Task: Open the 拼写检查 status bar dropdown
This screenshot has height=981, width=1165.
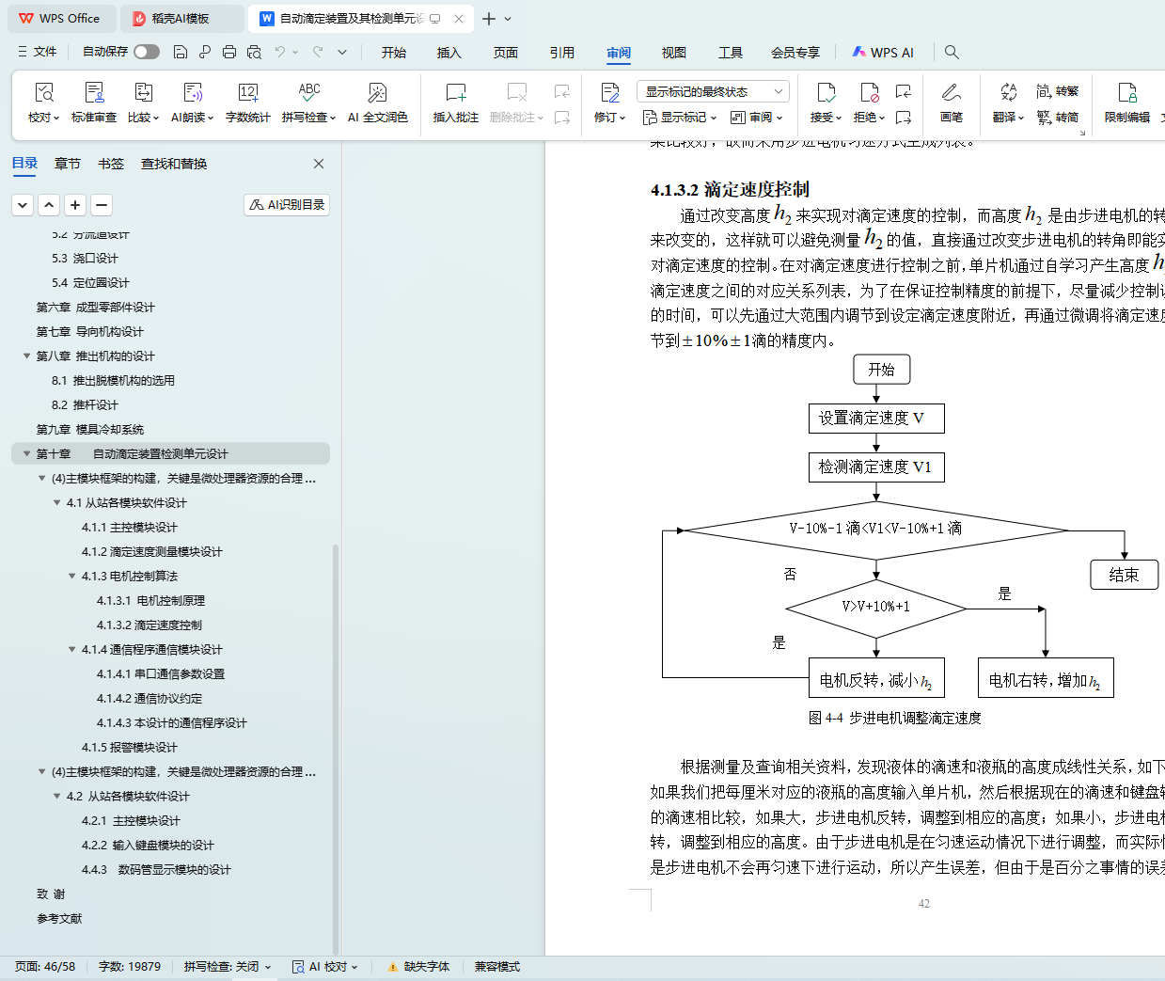Action: point(228,966)
